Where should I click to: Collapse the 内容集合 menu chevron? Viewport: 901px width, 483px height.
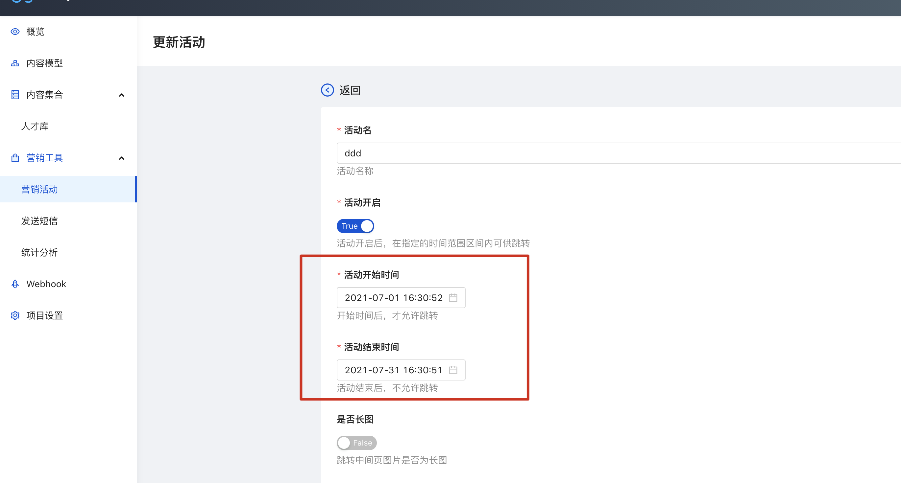coord(122,95)
